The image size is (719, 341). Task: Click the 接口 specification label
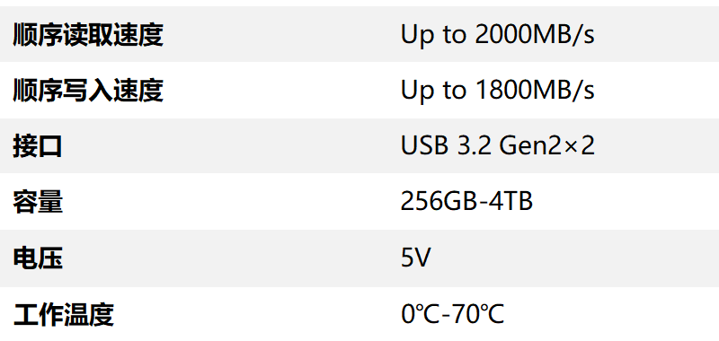[38, 146]
